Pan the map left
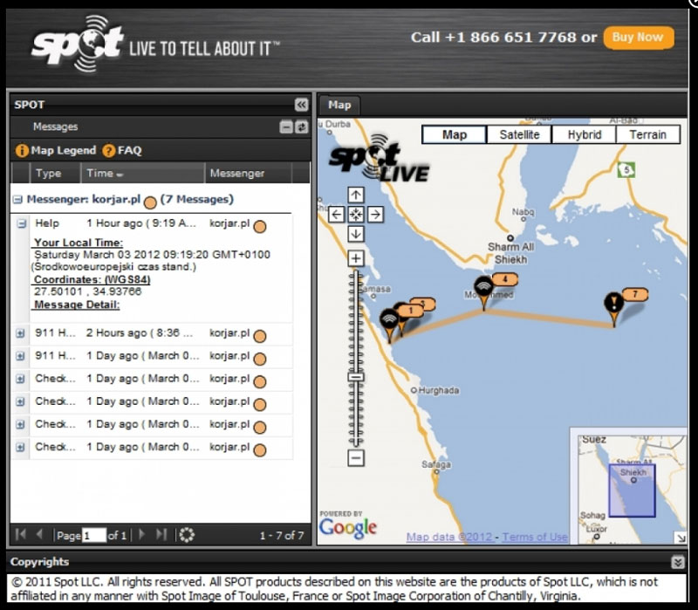 coord(336,215)
